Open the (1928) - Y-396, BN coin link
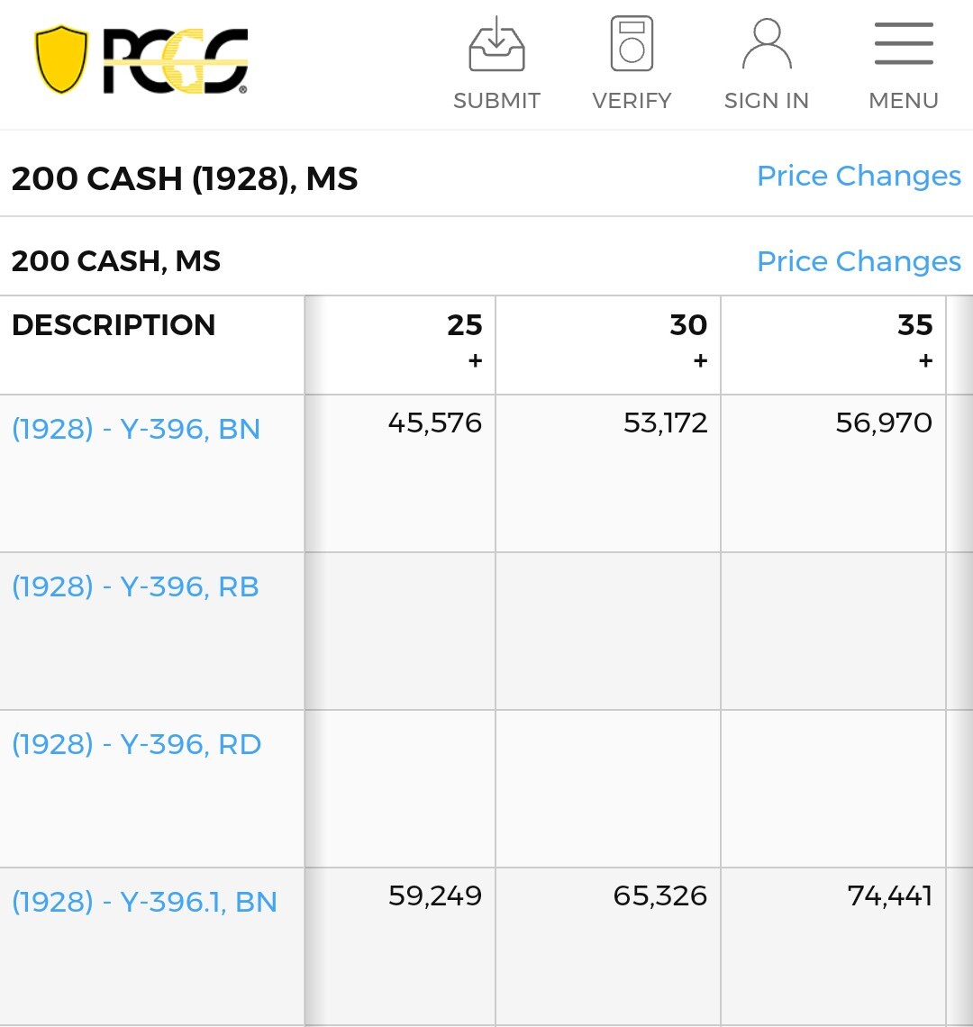The image size is (973, 1027). click(136, 429)
